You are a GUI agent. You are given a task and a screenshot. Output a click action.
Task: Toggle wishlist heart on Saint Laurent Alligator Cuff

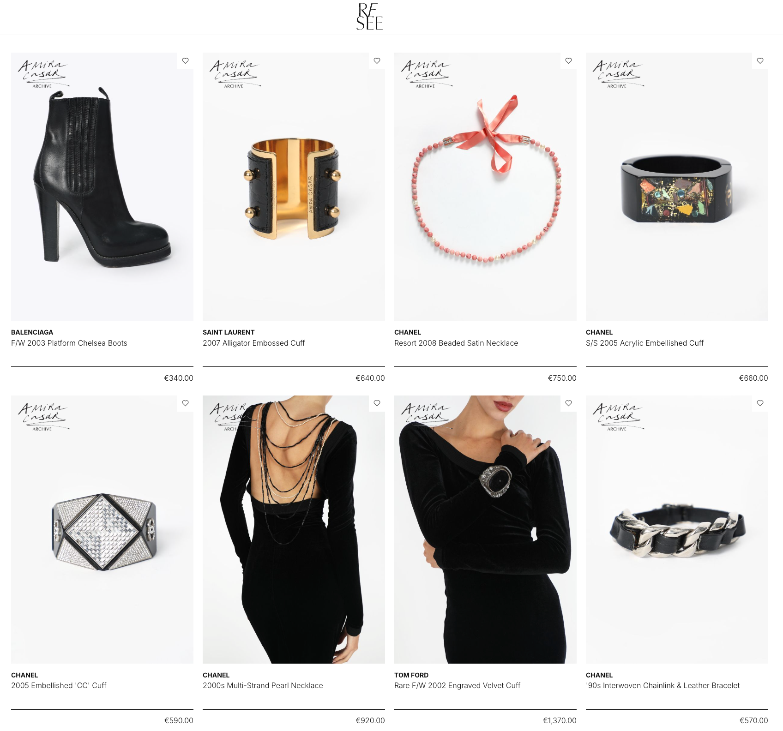(x=377, y=60)
